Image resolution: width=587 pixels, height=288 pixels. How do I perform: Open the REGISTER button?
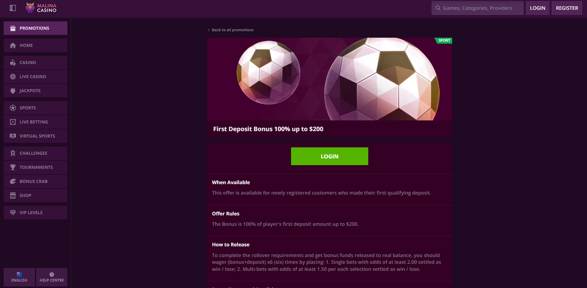566,8
